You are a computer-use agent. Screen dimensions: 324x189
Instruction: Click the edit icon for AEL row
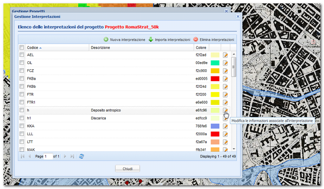tap(225, 55)
